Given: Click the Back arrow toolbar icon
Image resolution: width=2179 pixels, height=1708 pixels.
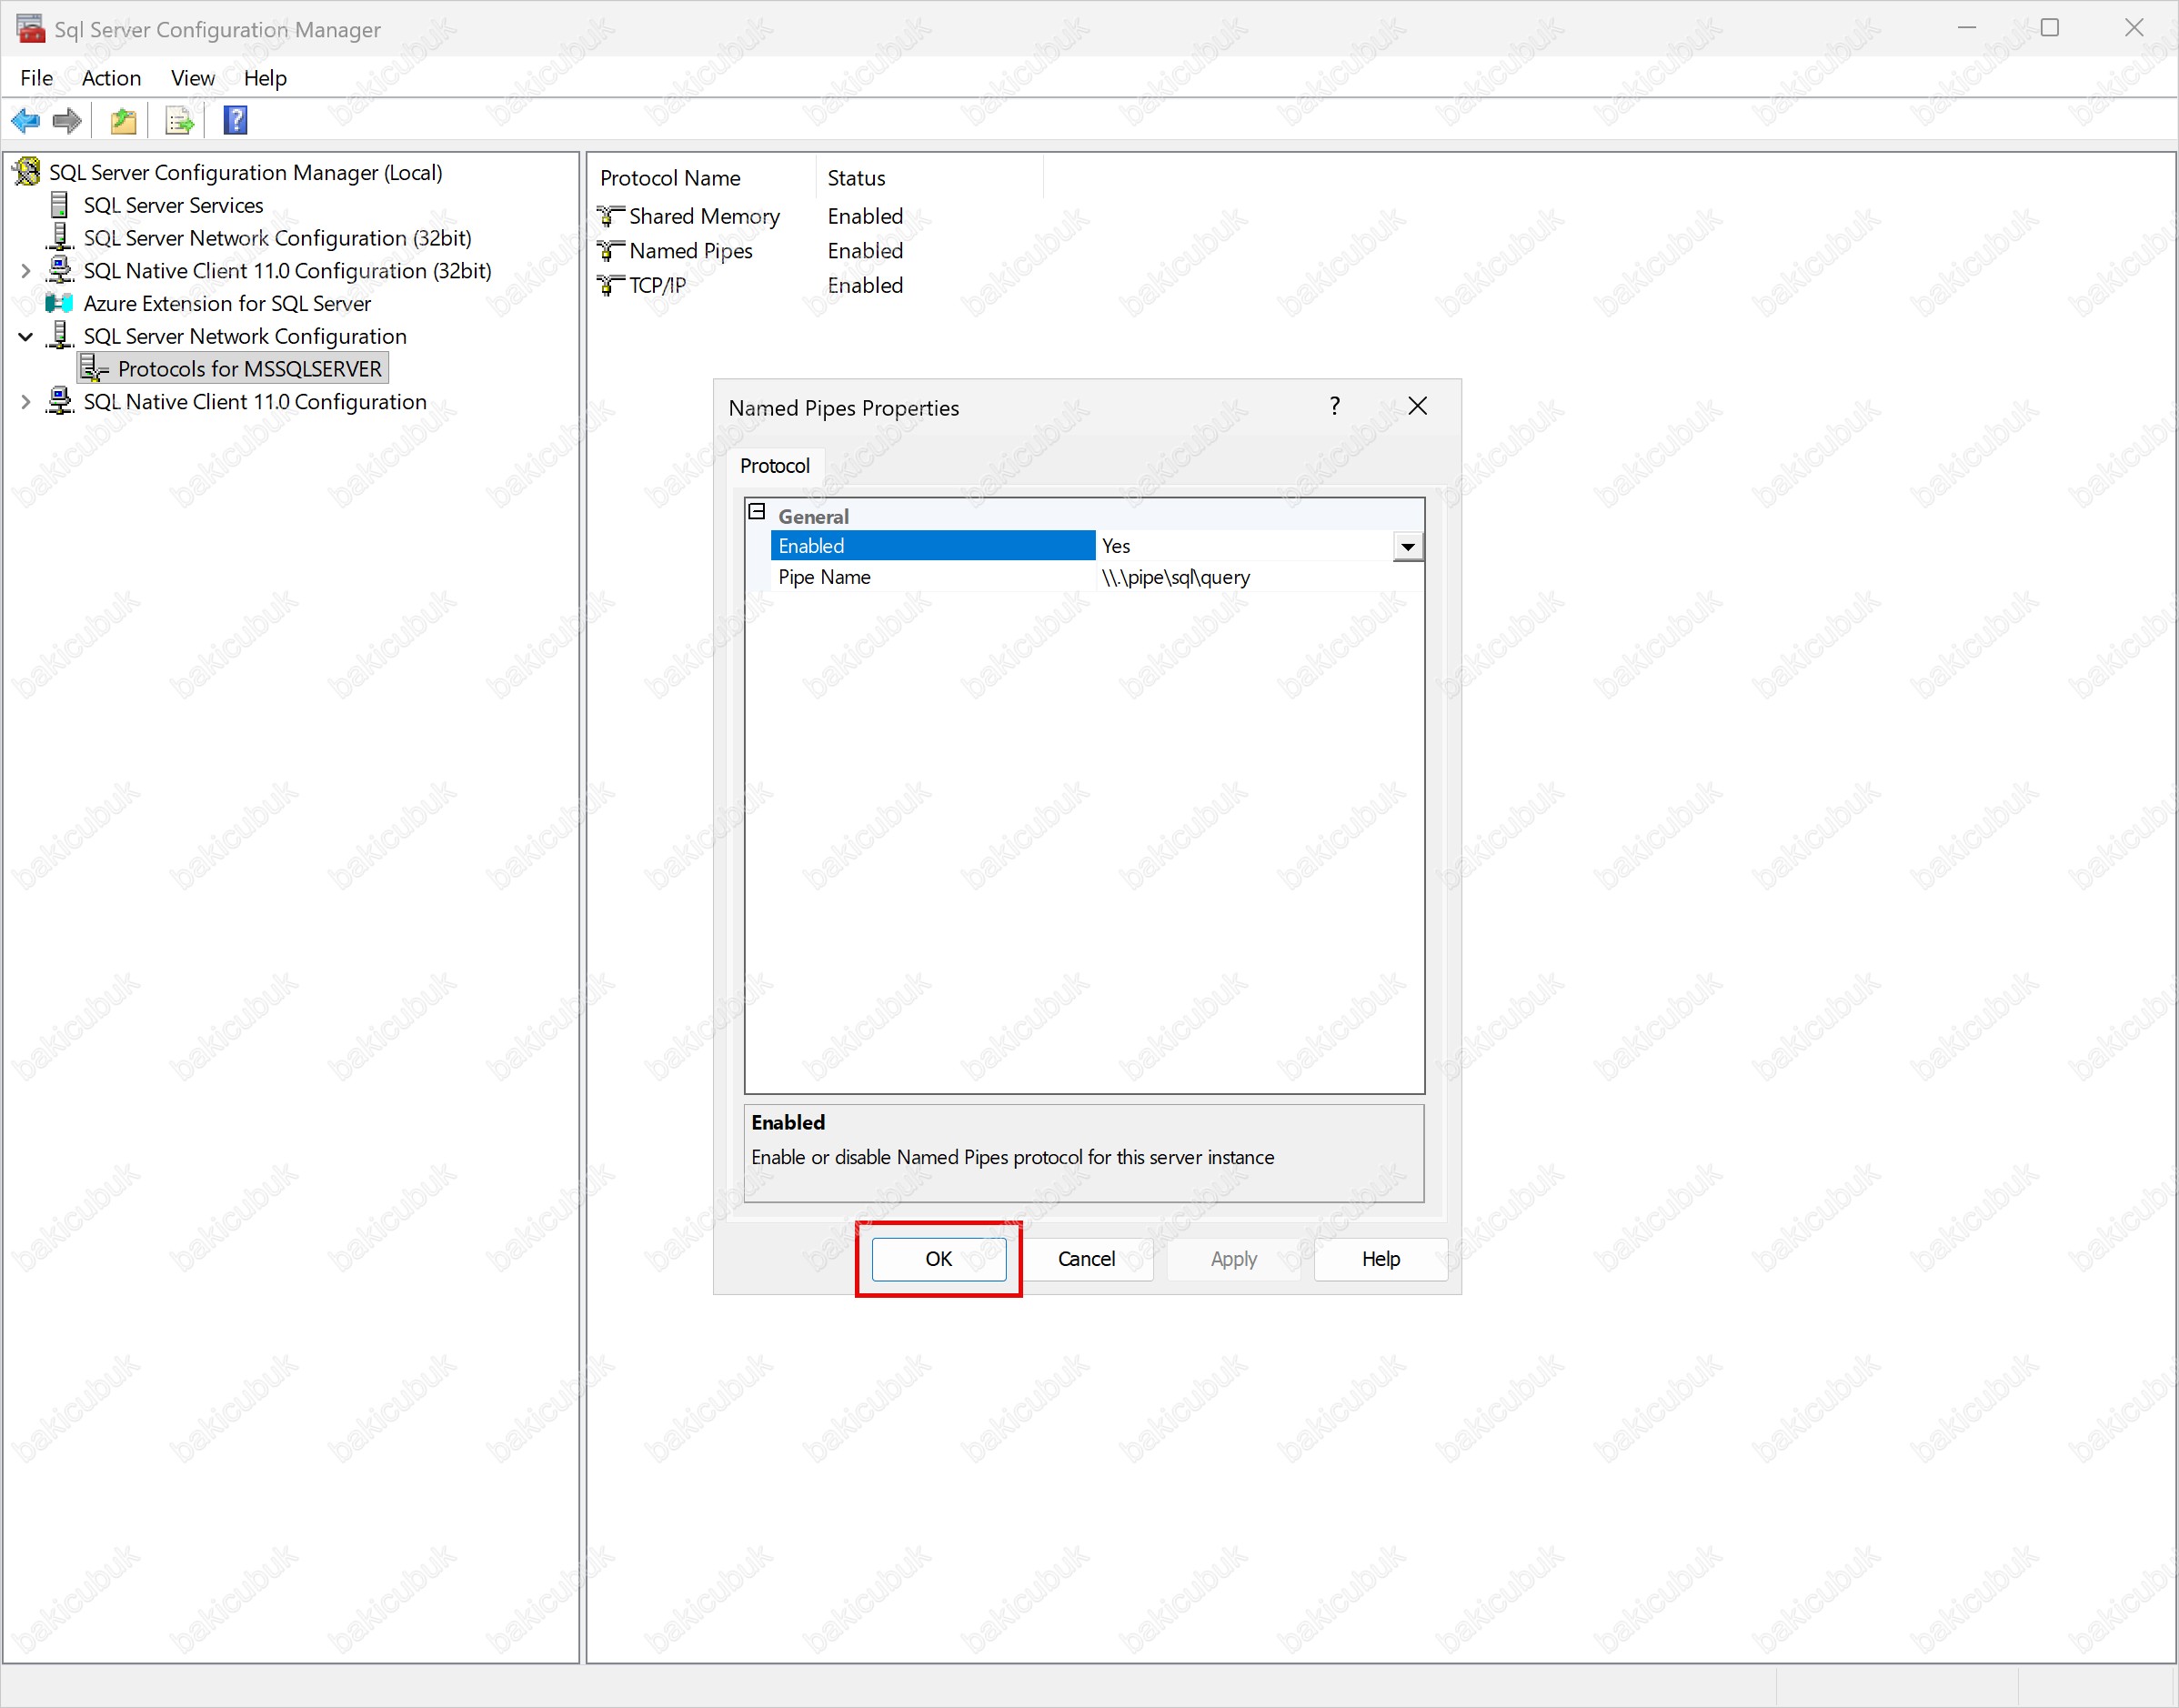Looking at the screenshot, I should [x=25, y=121].
